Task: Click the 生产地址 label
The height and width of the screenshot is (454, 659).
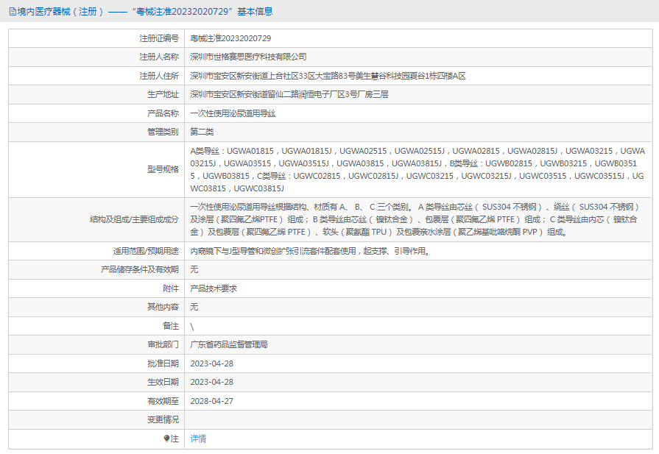Action: [x=163, y=94]
